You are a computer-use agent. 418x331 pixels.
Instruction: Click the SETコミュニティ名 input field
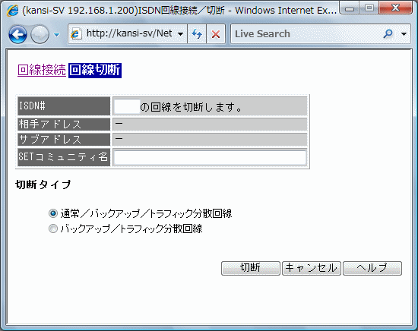click(210, 158)
